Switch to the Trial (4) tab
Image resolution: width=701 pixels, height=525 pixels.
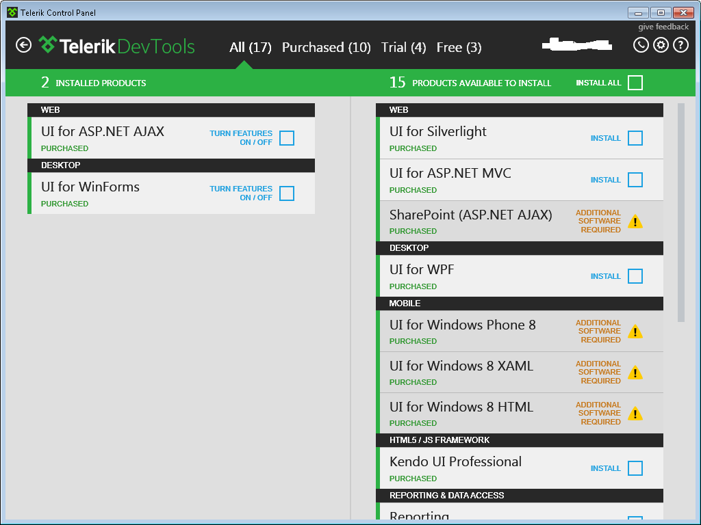(404, 47)
